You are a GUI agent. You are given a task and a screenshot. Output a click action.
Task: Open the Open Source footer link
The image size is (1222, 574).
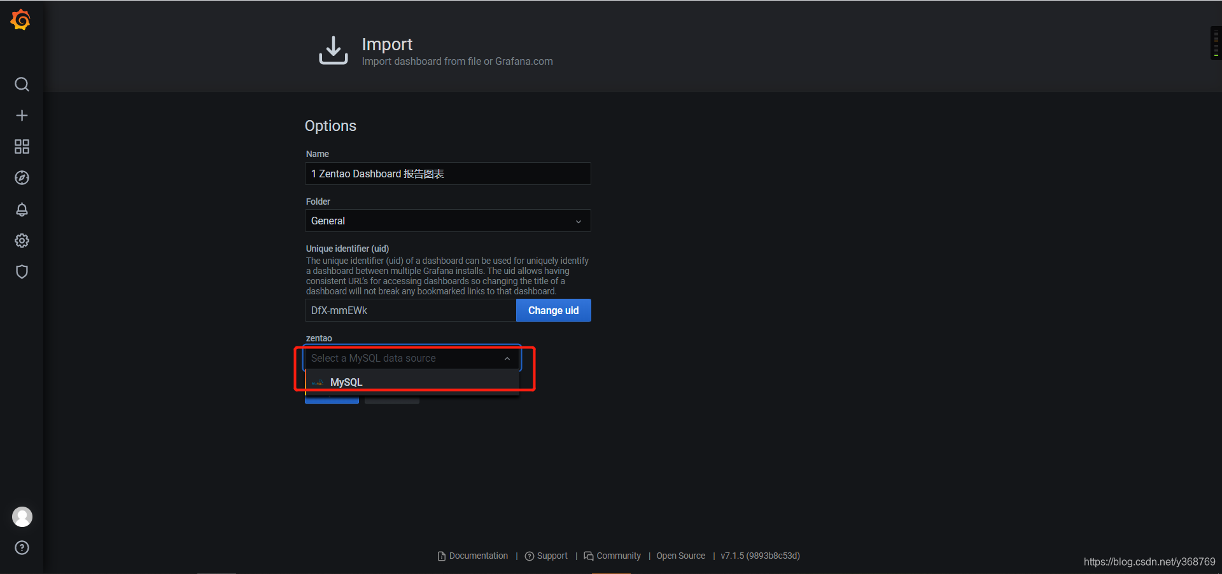[x=681, y=556]
